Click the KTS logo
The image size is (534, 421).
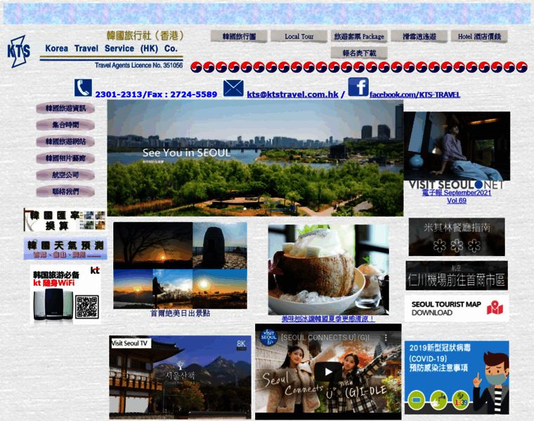tap(19, 51)
